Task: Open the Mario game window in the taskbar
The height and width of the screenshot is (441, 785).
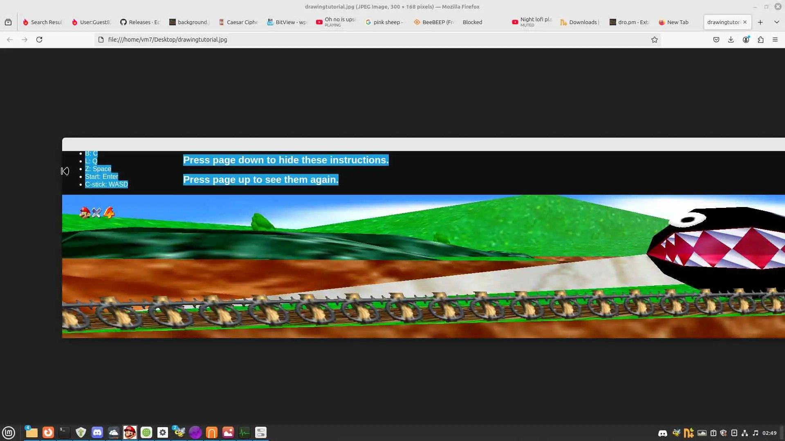Action: [130, 432]
